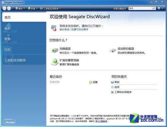Click the back navigation arrow icon
167x127 pixels.
(4, 8)
